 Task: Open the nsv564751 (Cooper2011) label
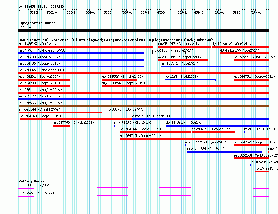[x=254, y=77]
